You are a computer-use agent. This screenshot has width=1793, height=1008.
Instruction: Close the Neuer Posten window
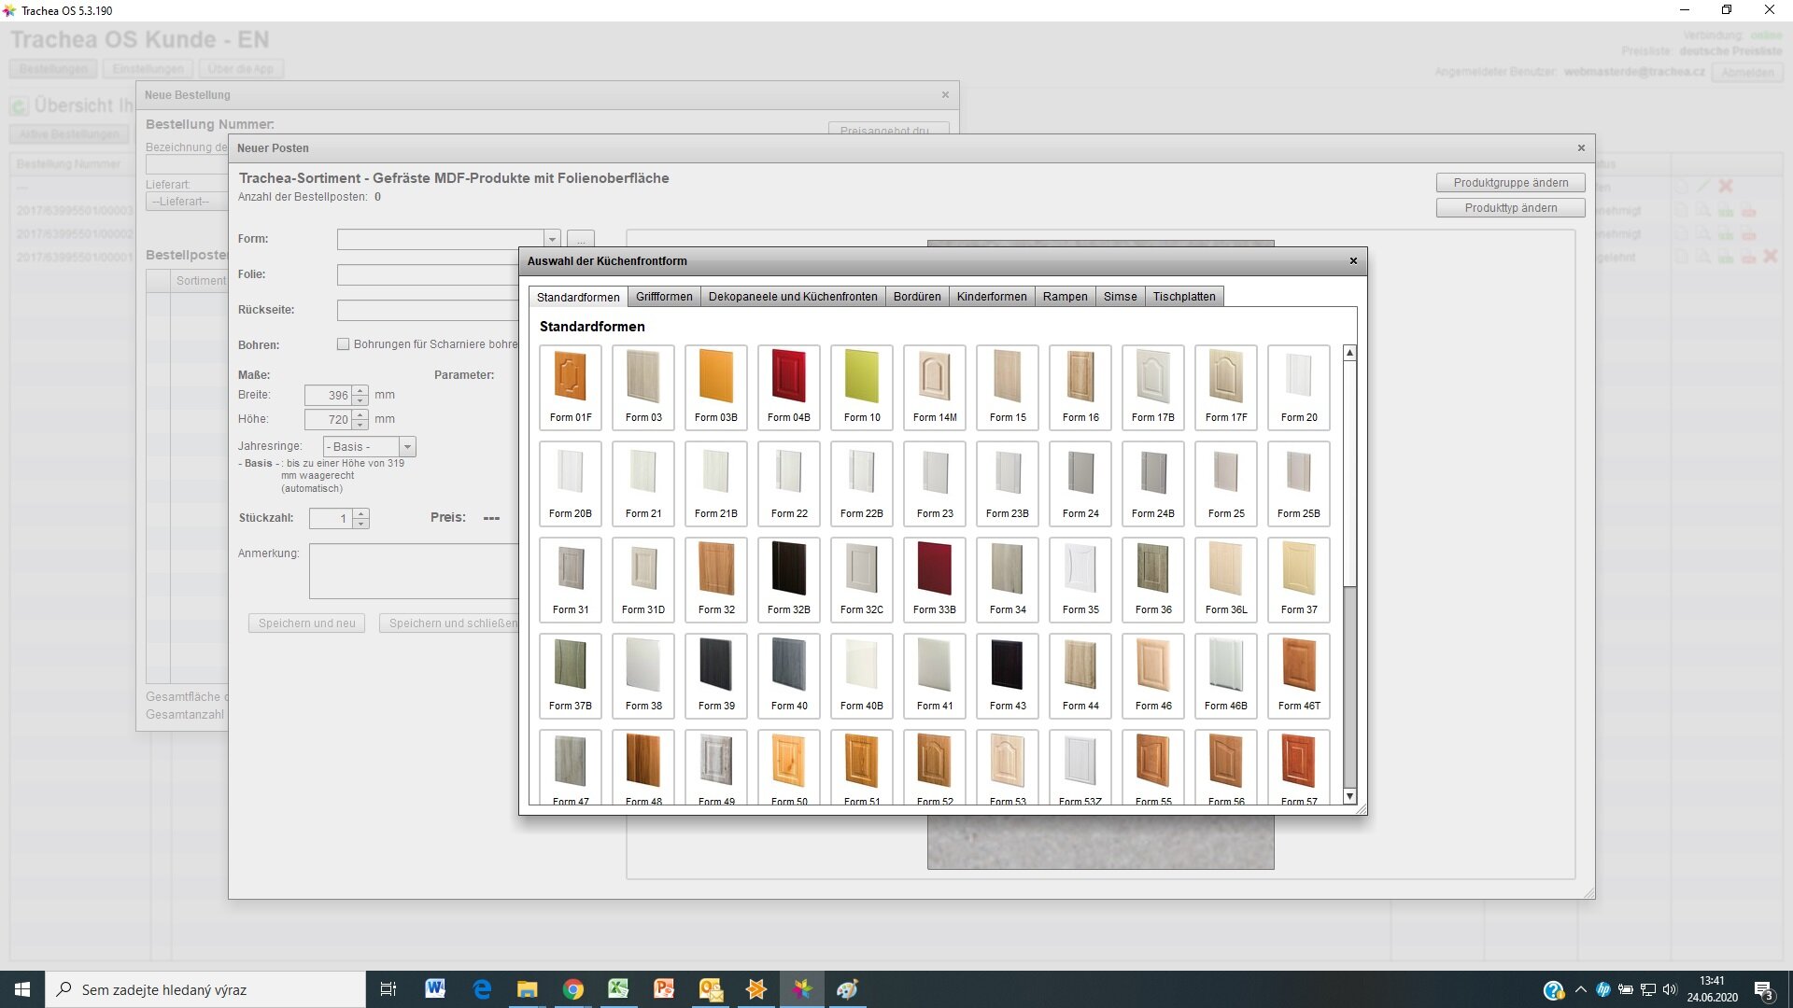(x=1581, y=148)
